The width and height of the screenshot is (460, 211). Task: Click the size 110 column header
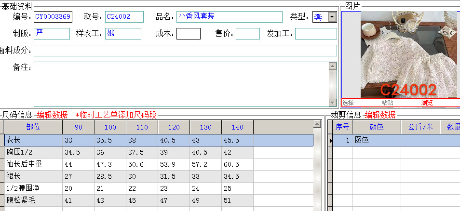(x=142, y=127)
